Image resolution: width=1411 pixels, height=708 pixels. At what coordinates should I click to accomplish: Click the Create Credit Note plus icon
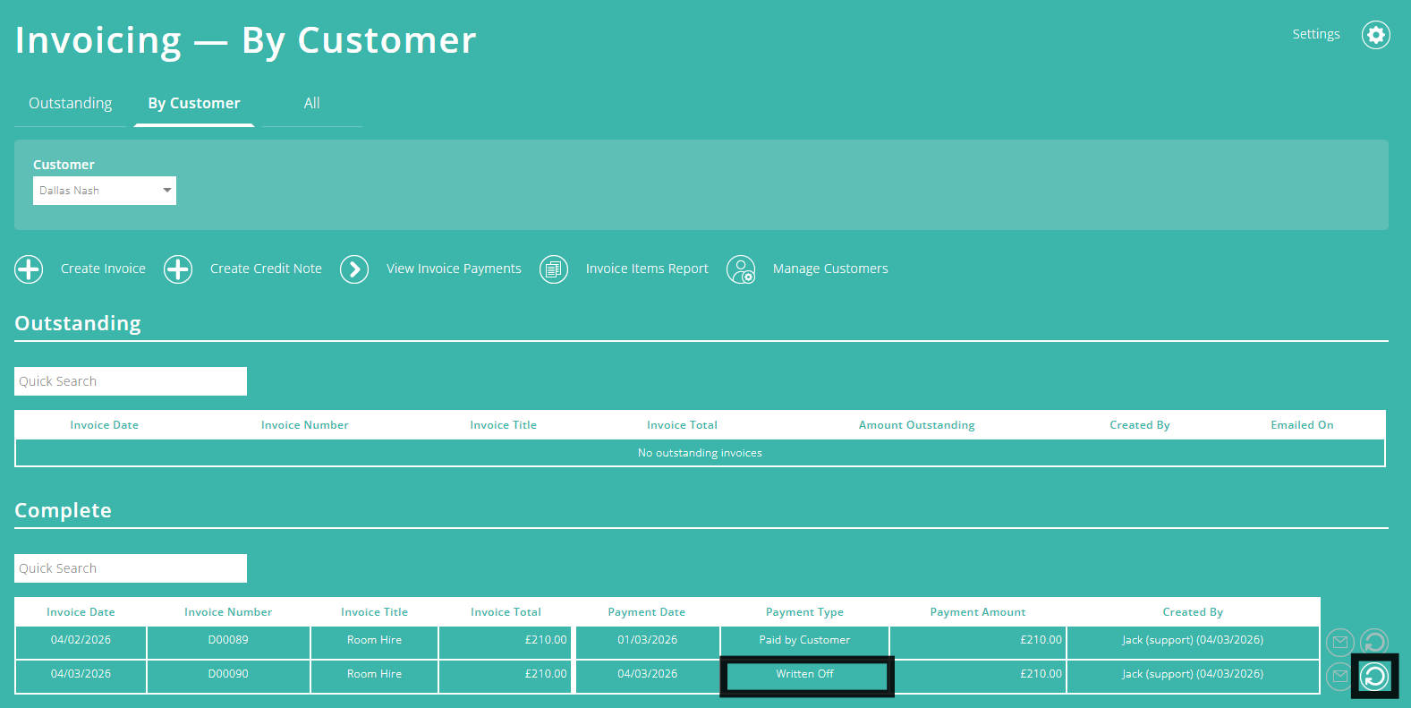[178, 269]
